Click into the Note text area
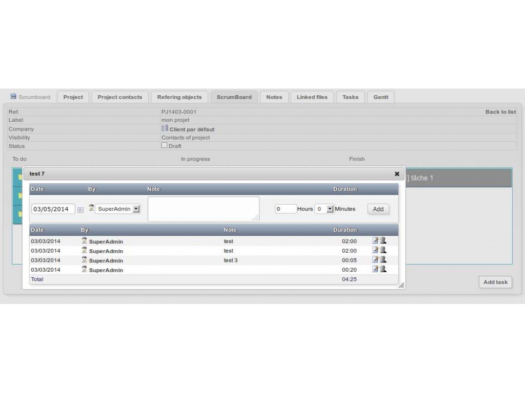This screenshot has width=525, height=393. (x=204, y=209)
